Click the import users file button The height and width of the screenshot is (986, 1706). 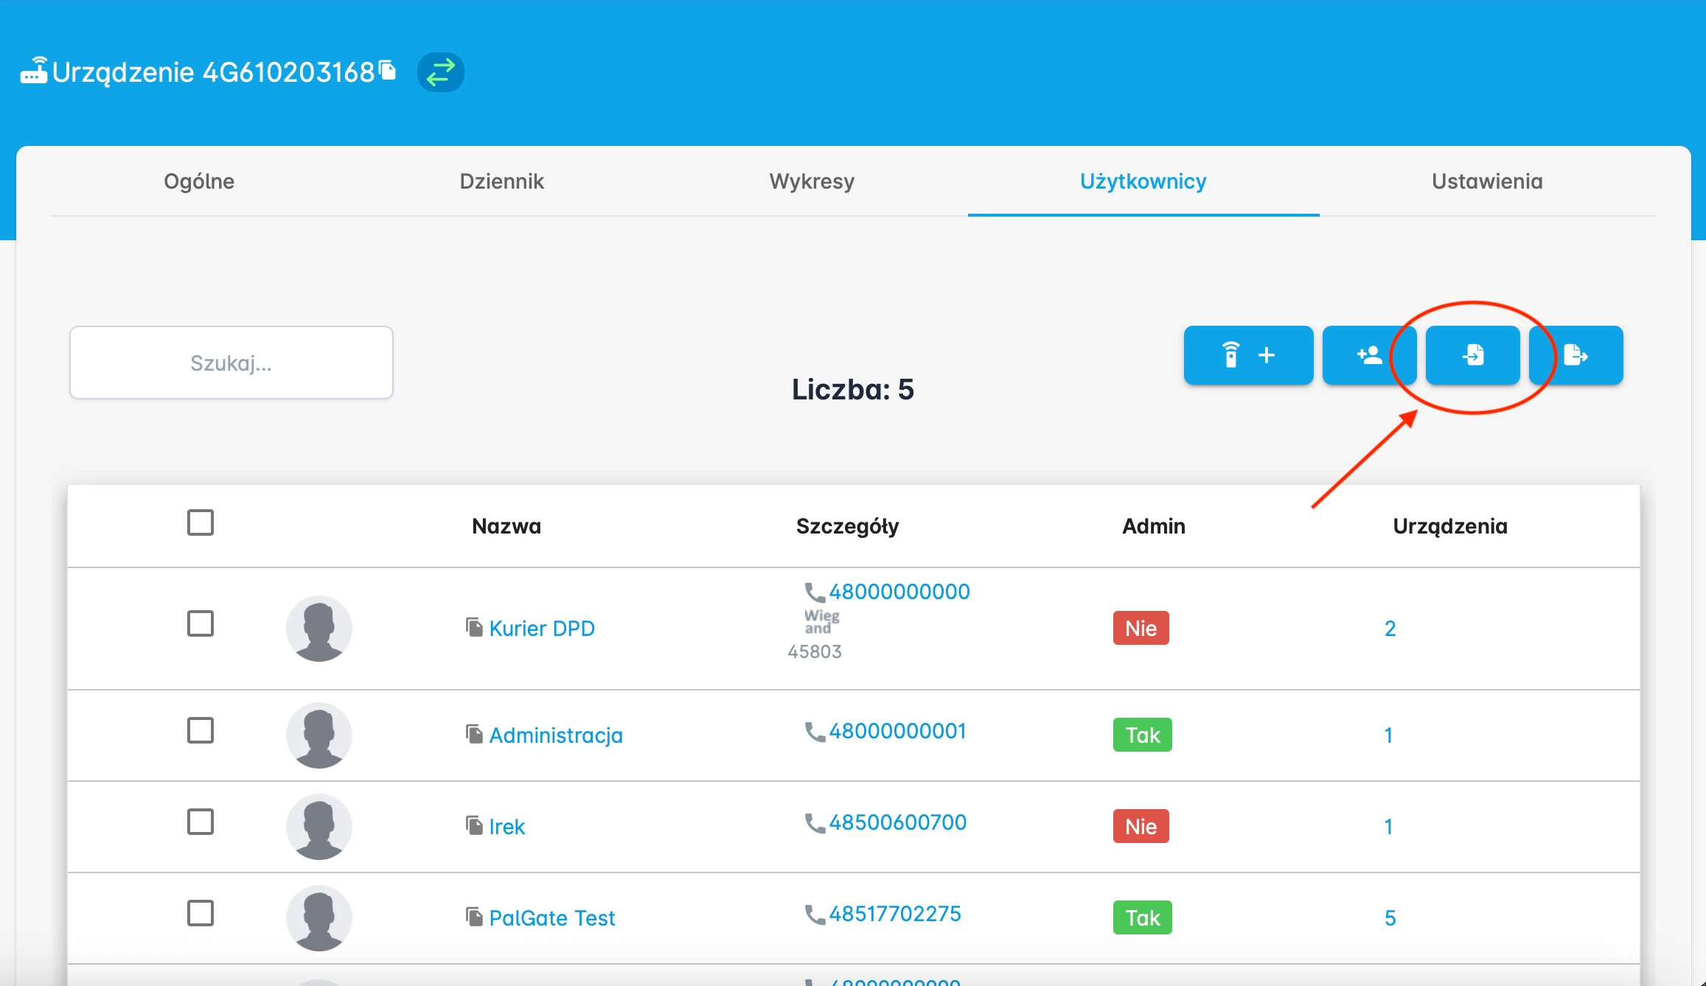point(1472,355)
